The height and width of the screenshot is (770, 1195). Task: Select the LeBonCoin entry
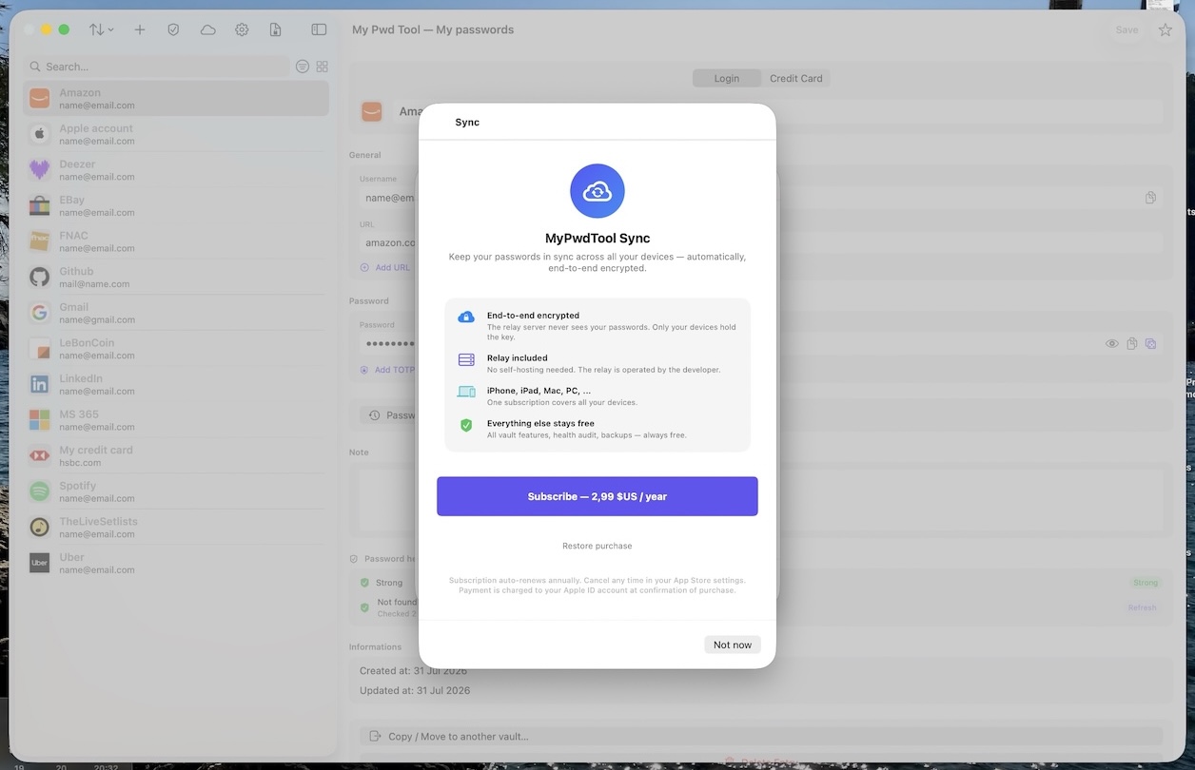[176, 349]
